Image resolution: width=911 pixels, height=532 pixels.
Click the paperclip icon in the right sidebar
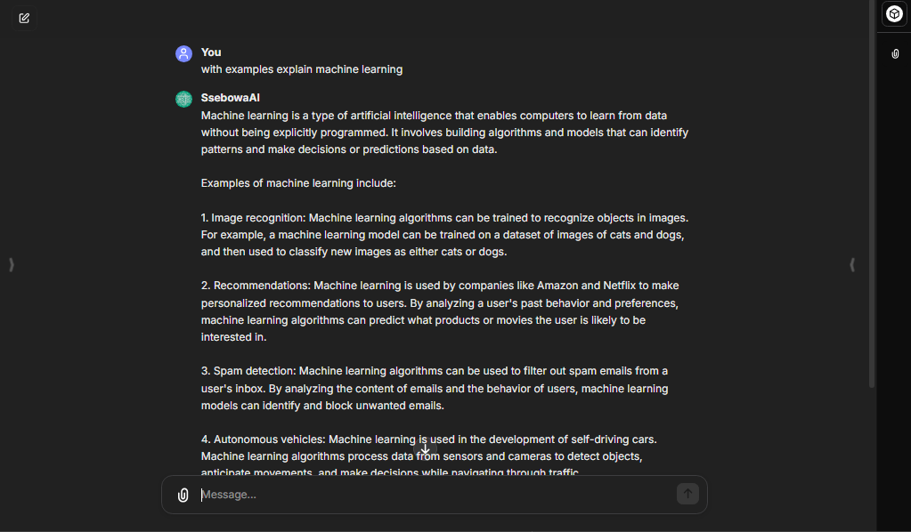coord(895,54)
